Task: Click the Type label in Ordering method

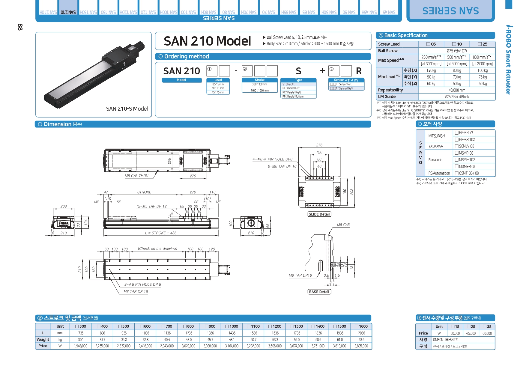Action: pos(298,80)
